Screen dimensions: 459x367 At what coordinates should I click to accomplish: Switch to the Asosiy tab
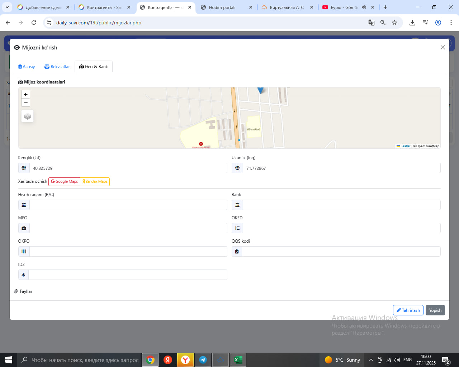27,67
